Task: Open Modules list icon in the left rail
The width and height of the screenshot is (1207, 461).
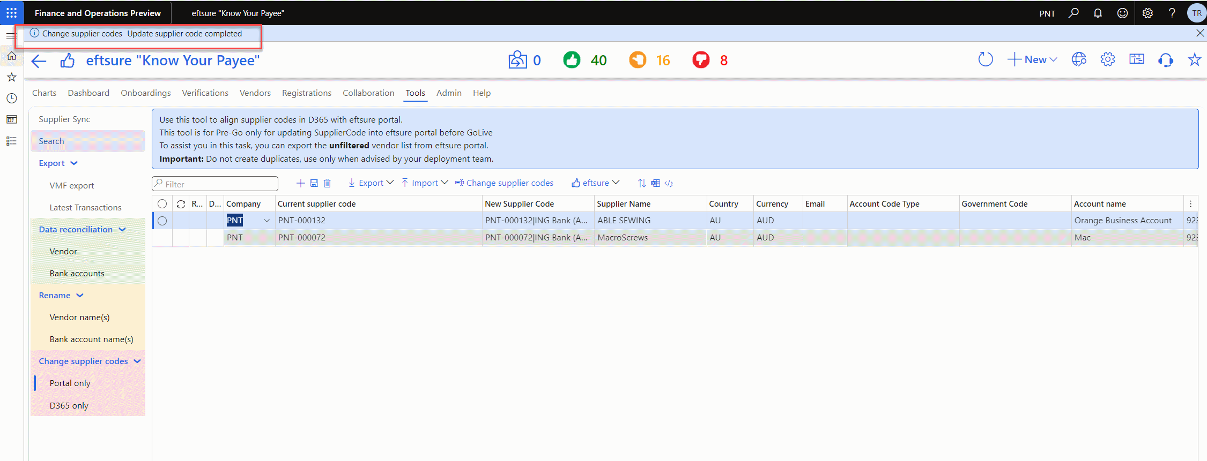Action: (11, 141)
